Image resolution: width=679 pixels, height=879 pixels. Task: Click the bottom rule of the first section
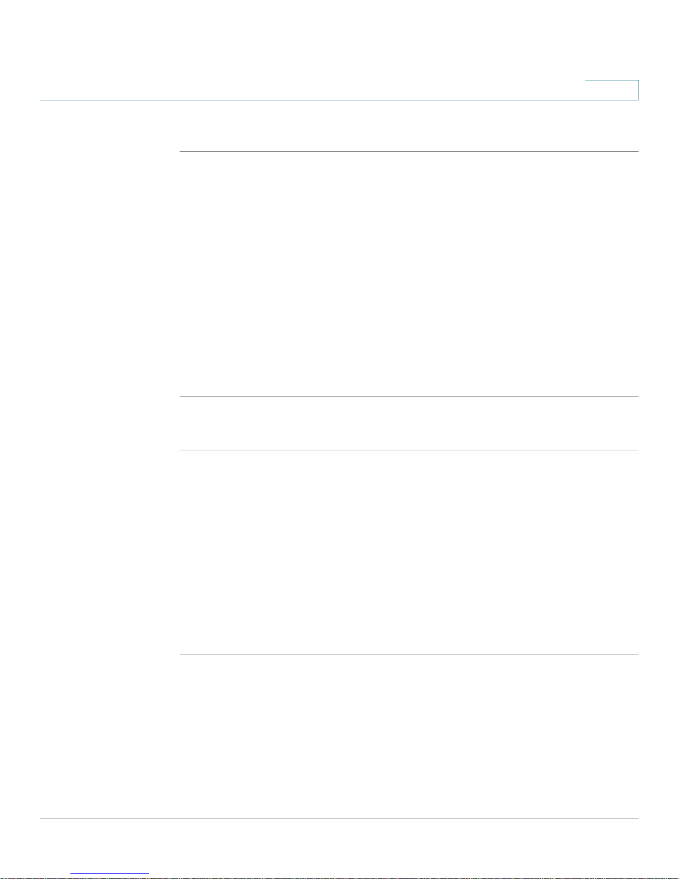click(x=409, y=397)
